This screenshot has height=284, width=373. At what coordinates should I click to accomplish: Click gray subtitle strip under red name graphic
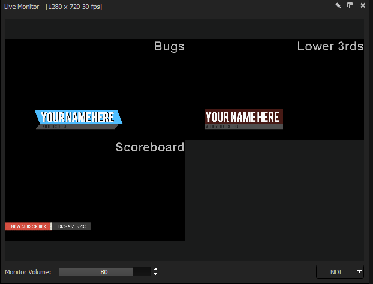243,127
